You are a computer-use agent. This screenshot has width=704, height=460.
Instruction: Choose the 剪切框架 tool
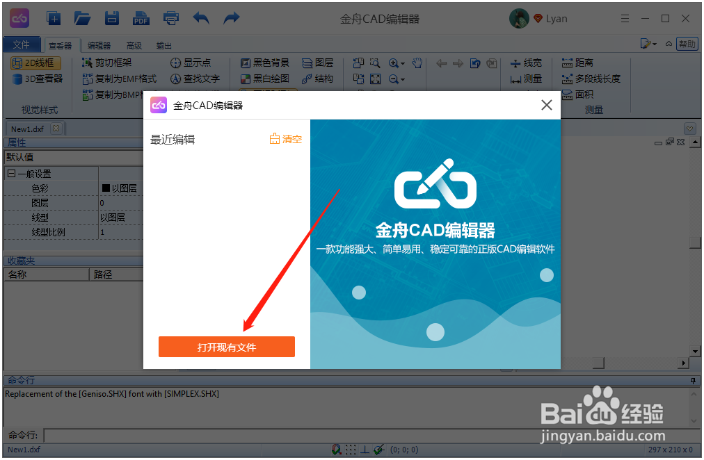107,63
